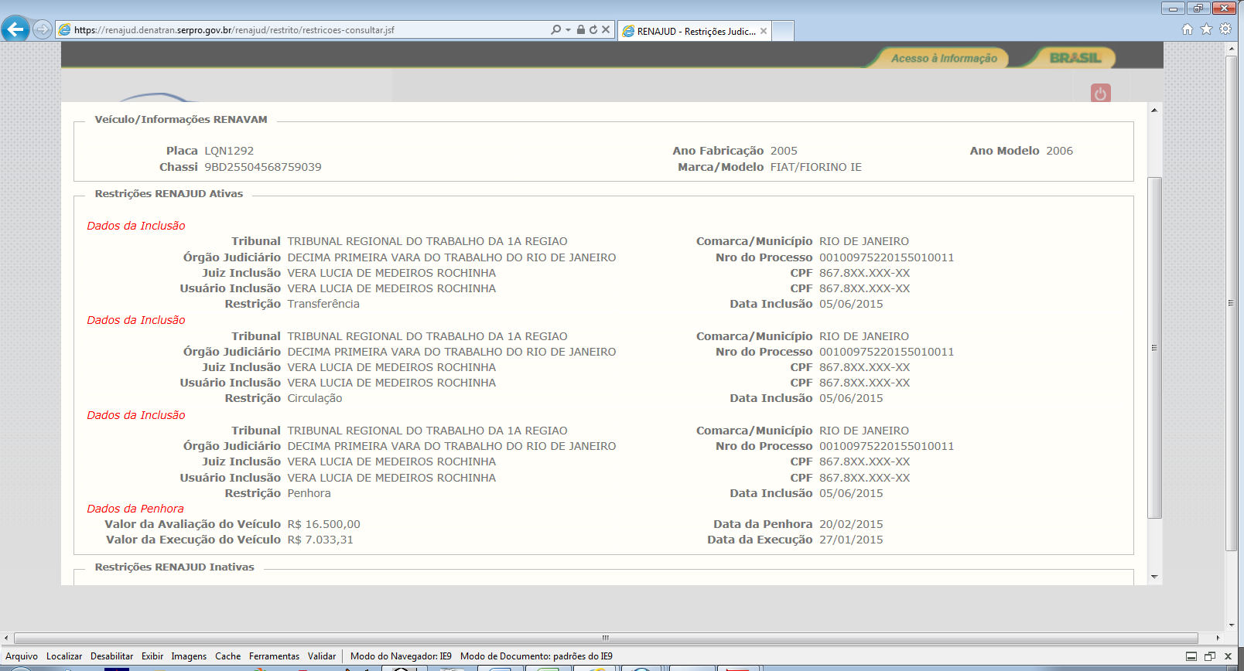Close the RENAJUD tab
The image size is (1244, 671).
click(x=764, y=31)
